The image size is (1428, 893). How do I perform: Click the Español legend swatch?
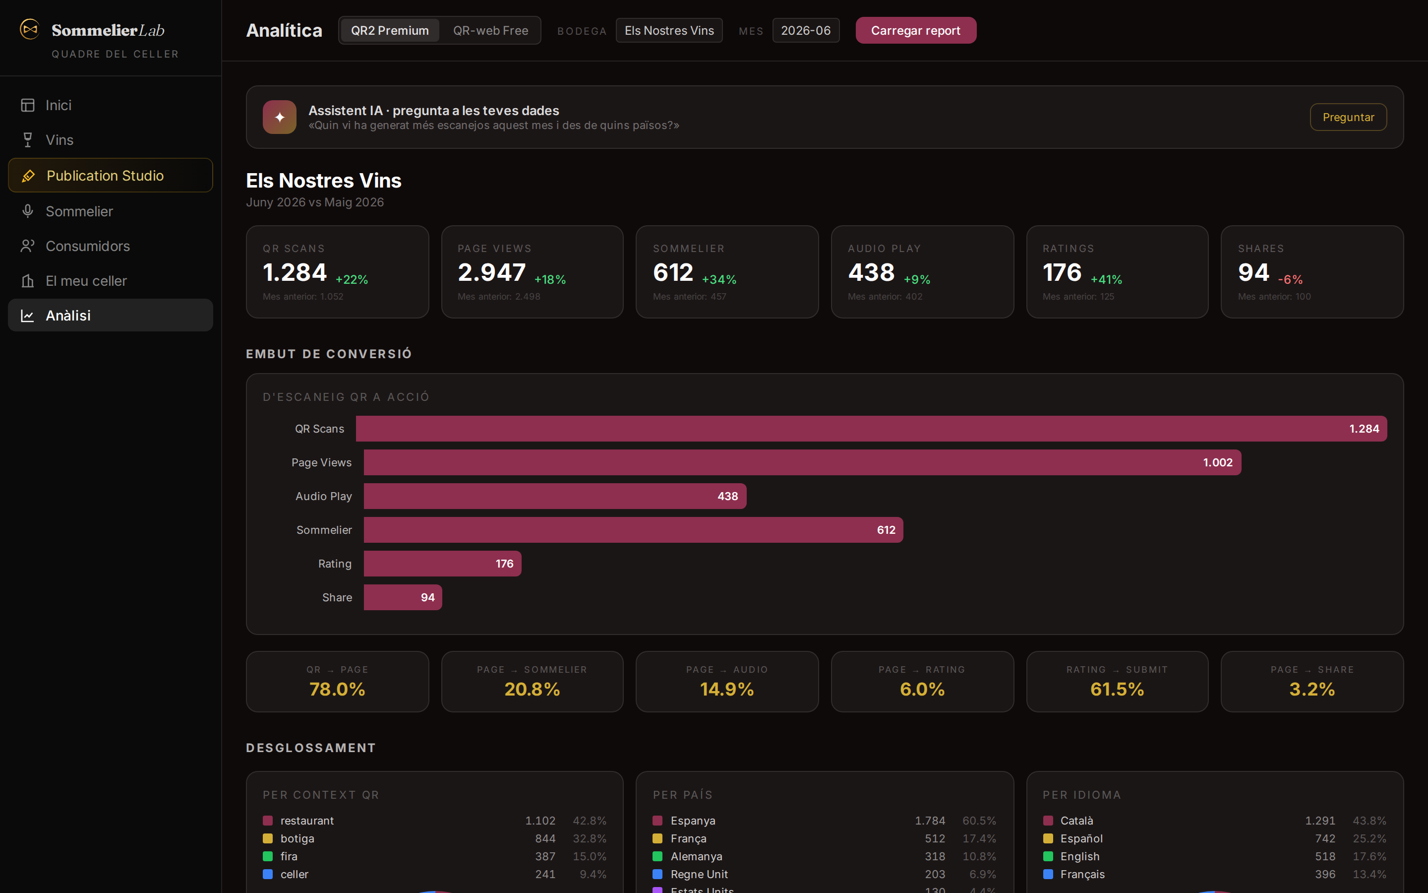coord(1048,838)
